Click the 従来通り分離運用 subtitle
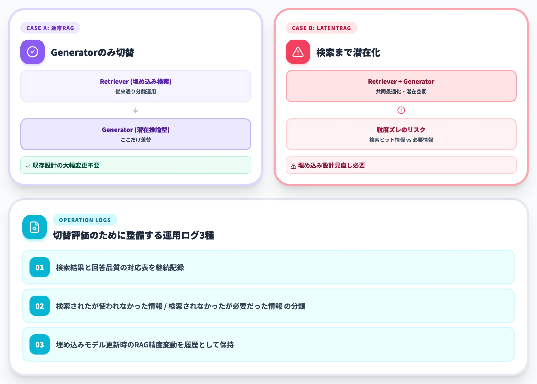 pyautogui.click(x=136, y=92)
